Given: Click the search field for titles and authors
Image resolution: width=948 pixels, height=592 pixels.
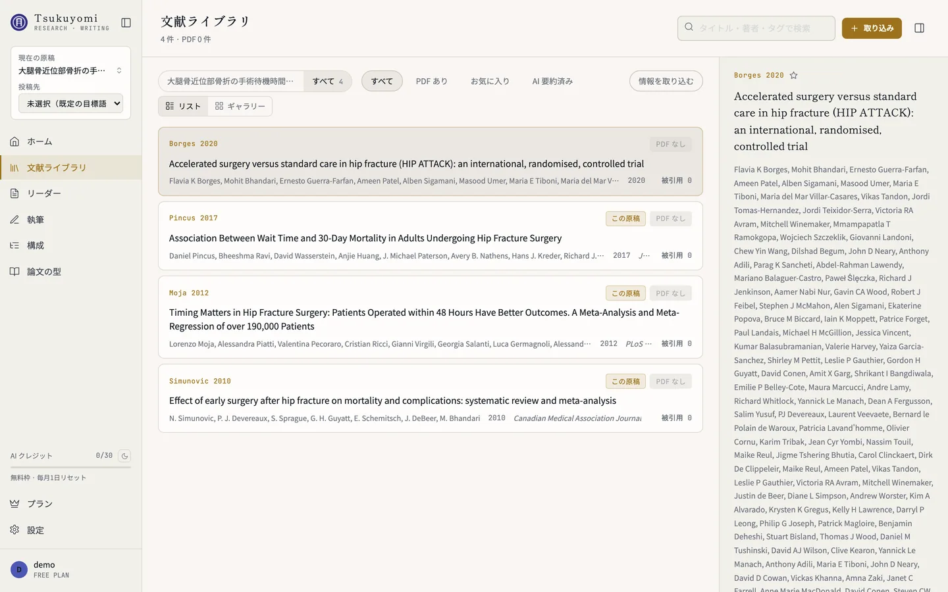Looking at the screenshot, I should (756, 28).
